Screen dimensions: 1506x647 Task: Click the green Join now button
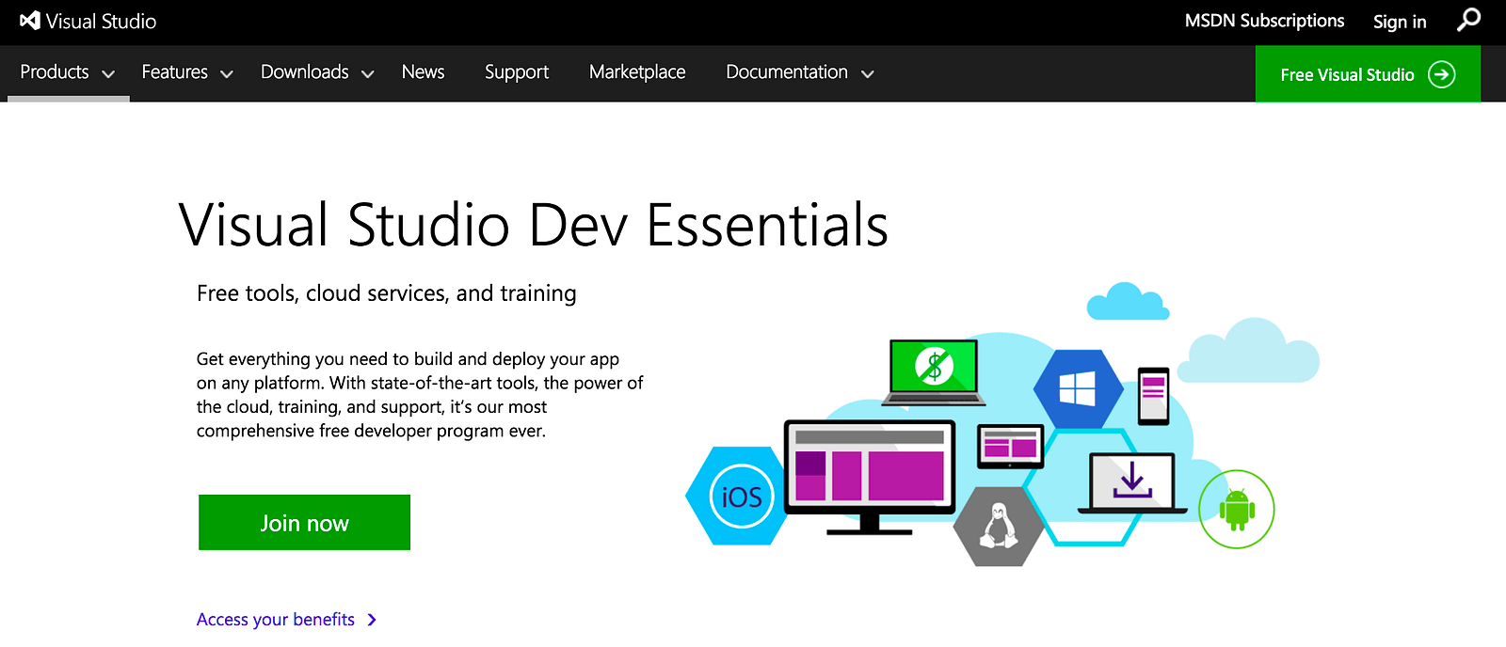304,523
